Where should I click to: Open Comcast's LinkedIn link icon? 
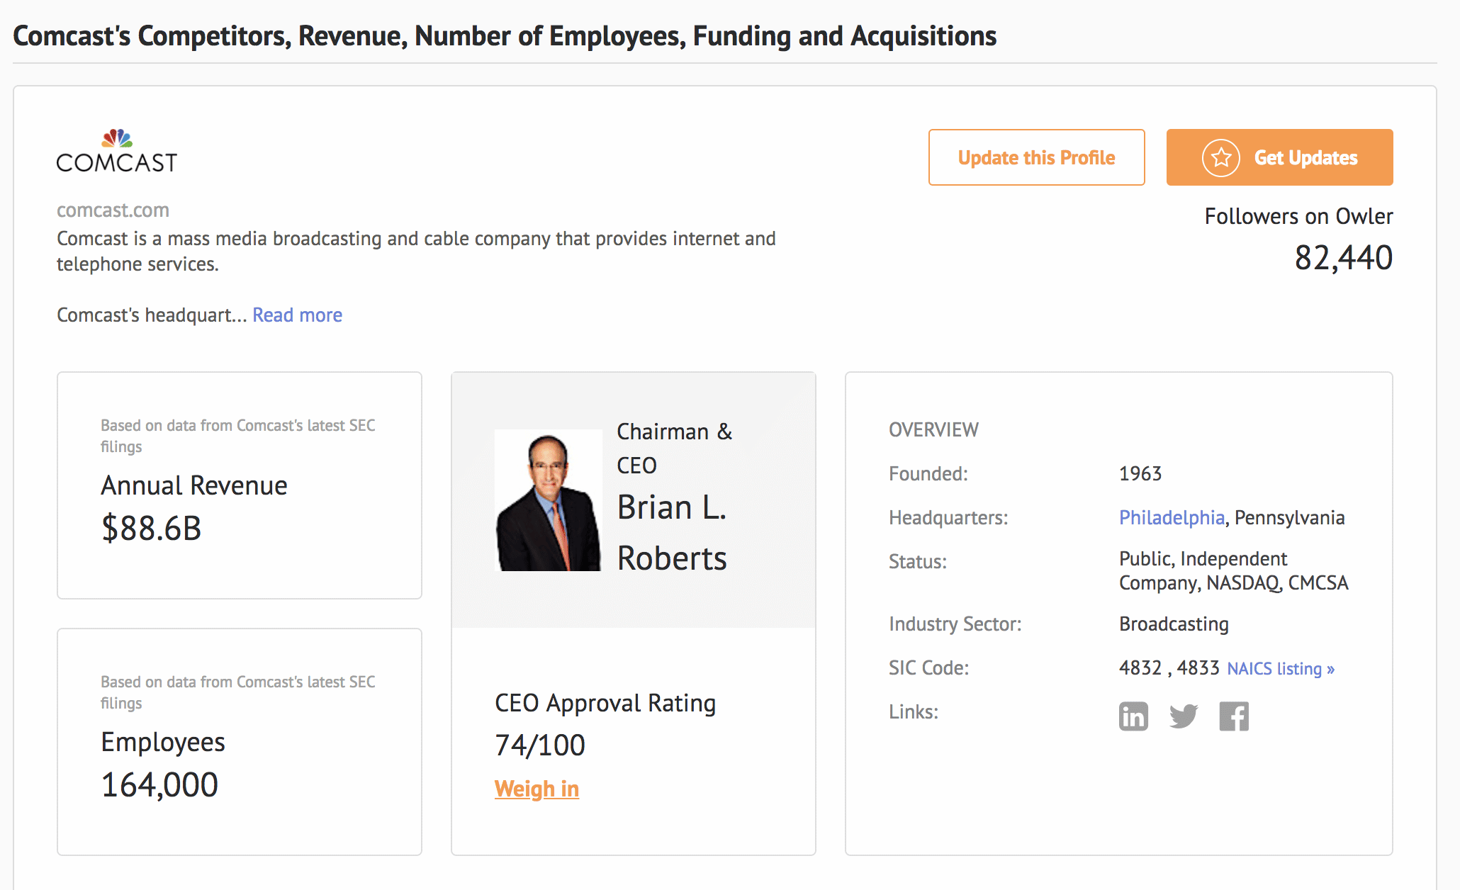coord(1133,716)
